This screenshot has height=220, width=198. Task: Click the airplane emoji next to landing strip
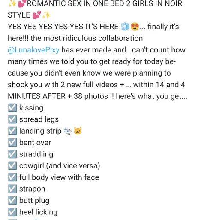[x=68, y=131]
